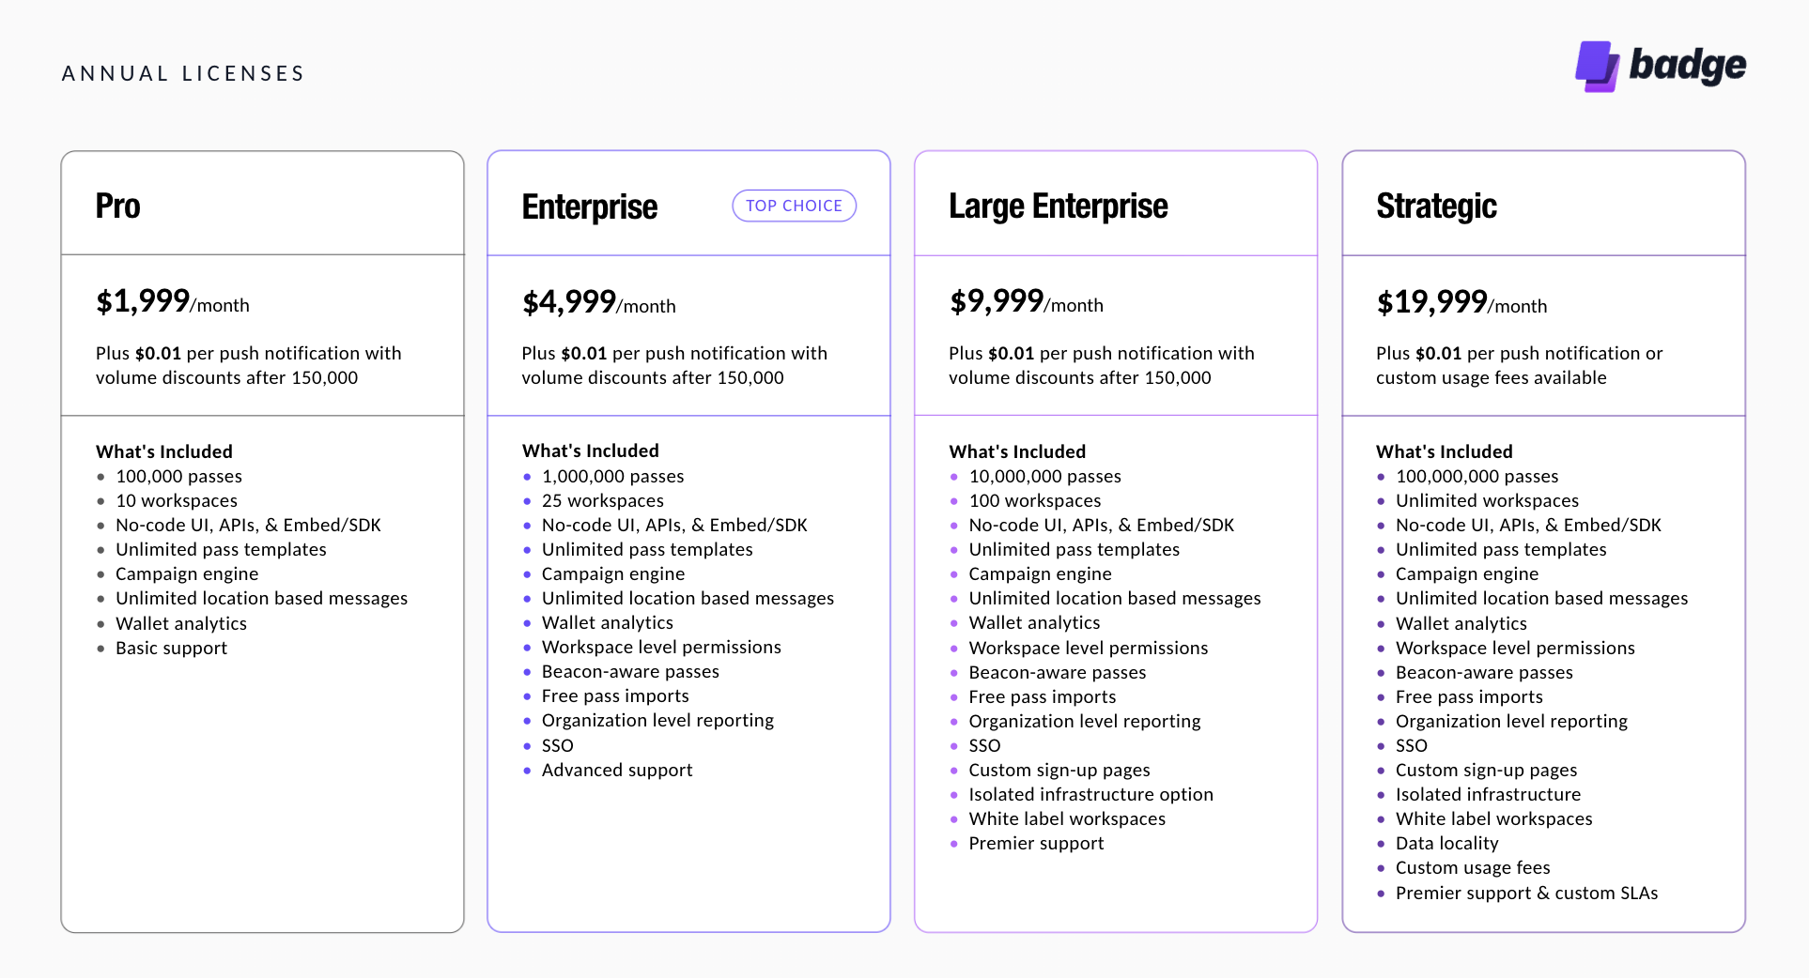Image resolution: width=1809 pixels, height=978 pixels.
Task: Click Premier support in Large Enterprise
Action: (x=1036, y=843)
